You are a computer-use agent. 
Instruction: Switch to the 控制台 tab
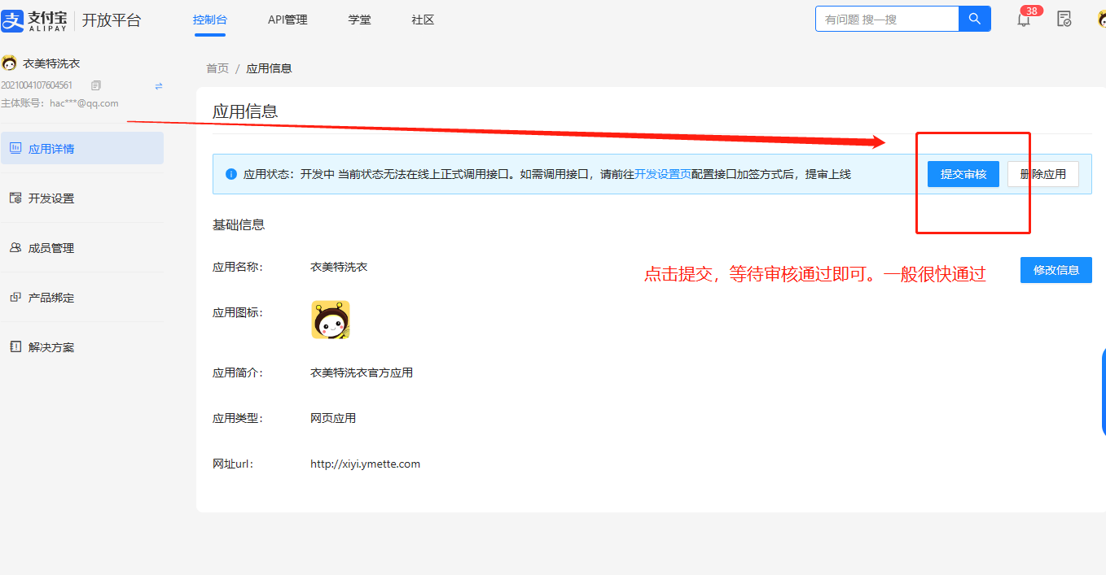point(209,20)
